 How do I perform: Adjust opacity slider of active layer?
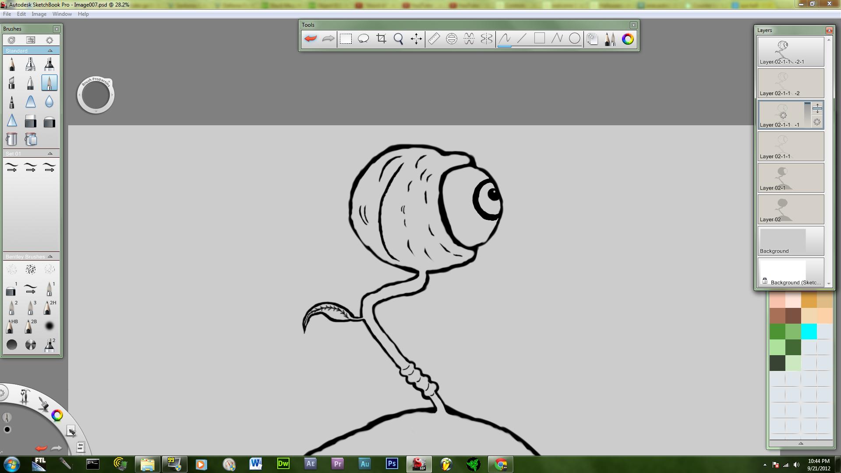tap(807, 115)
